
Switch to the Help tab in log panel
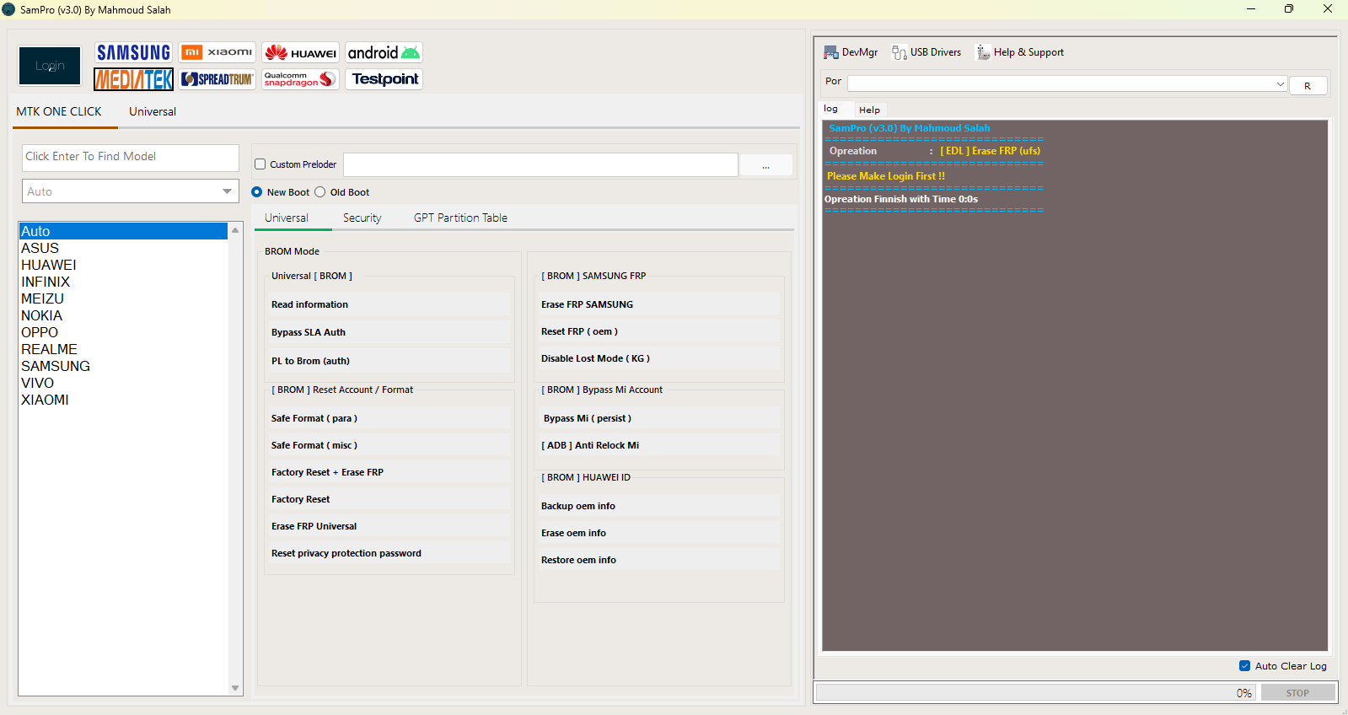tap(869, 110)
